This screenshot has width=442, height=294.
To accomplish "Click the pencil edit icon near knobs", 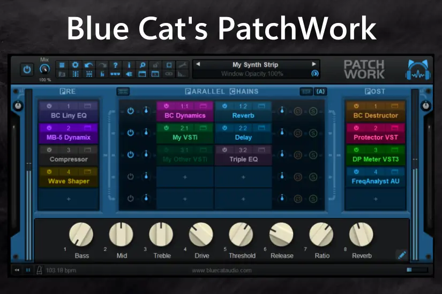I will click(402, 254).
